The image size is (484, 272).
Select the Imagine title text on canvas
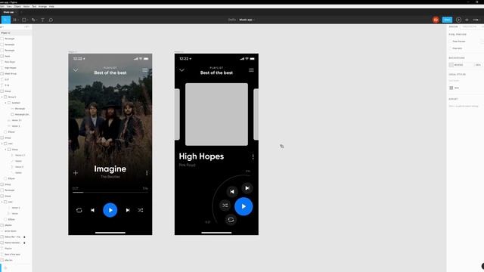pos(110,169)
